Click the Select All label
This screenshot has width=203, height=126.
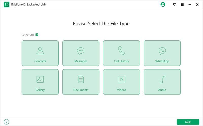click(28, 35)
